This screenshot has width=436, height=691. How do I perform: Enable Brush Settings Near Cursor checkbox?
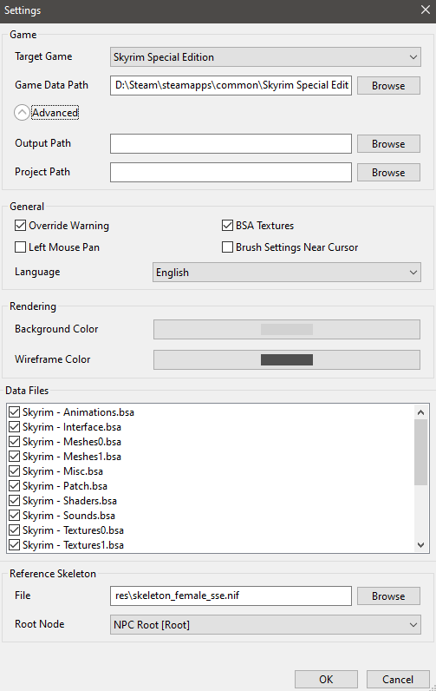(x=227, y=247)
